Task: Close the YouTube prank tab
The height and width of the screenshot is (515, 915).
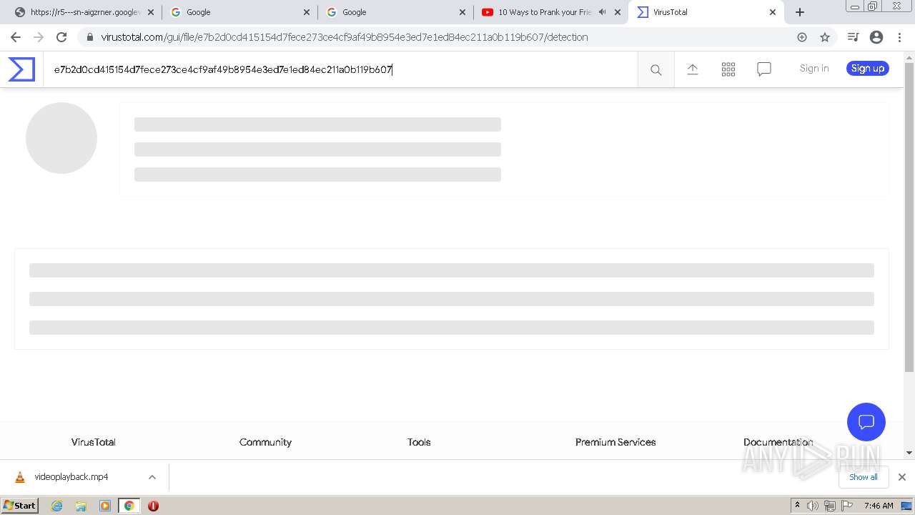Action: [x=618, y=12]
